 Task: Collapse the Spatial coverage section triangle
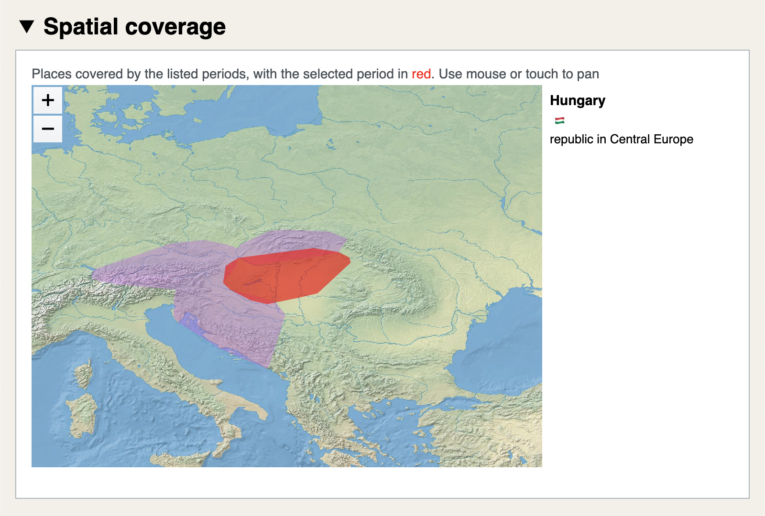(x=27, y=27)
